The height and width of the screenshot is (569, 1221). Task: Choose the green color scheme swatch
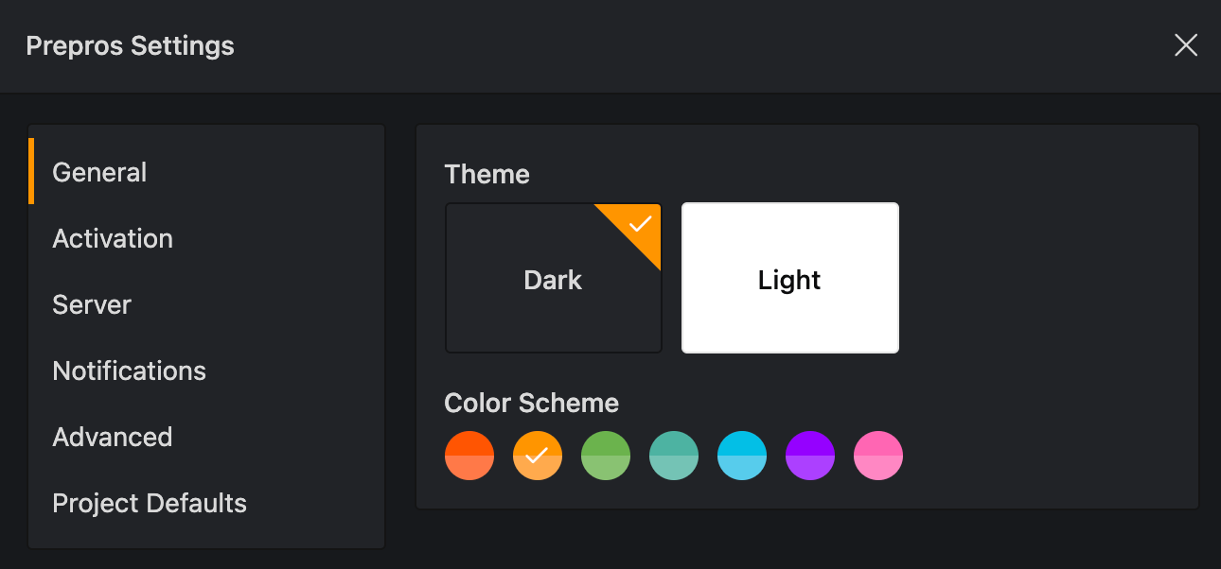[606, 456]
